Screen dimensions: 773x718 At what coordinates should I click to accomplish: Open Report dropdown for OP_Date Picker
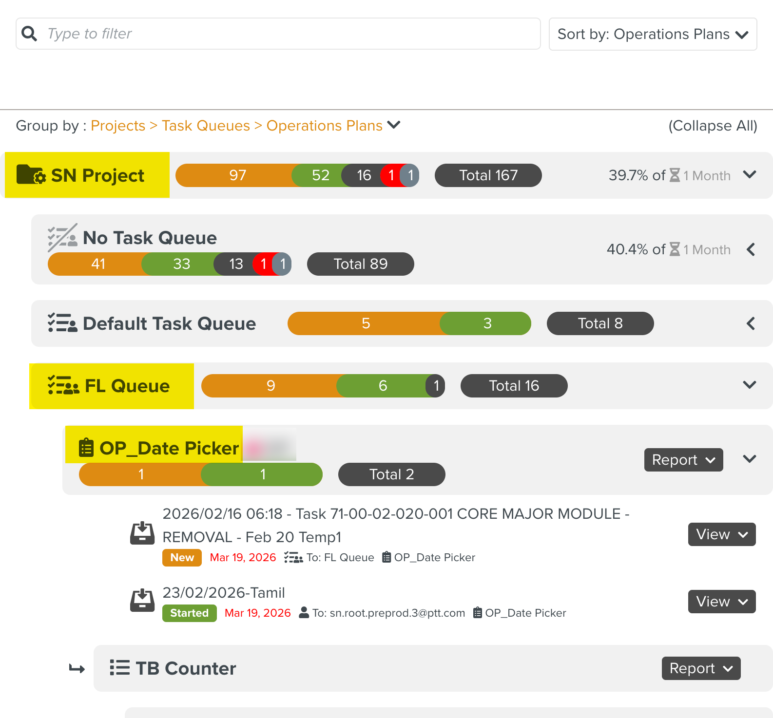[683, 460]
